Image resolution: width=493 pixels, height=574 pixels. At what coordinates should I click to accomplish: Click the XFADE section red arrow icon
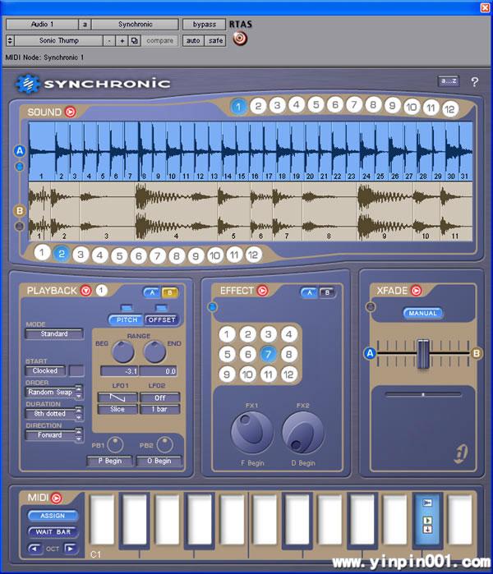(x=416, y=290)
